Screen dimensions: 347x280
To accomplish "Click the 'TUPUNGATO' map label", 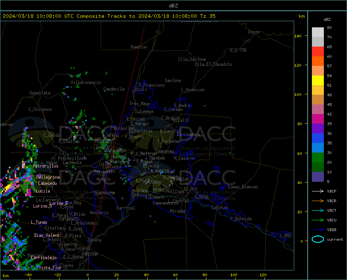I will pyautogui.click(x=69, y=219).
